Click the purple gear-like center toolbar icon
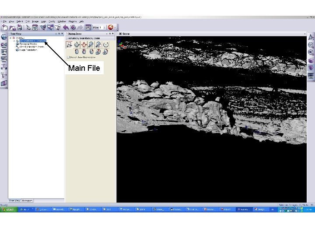Image resolution: width=315 pixels, height=236 pixels. 73,27
